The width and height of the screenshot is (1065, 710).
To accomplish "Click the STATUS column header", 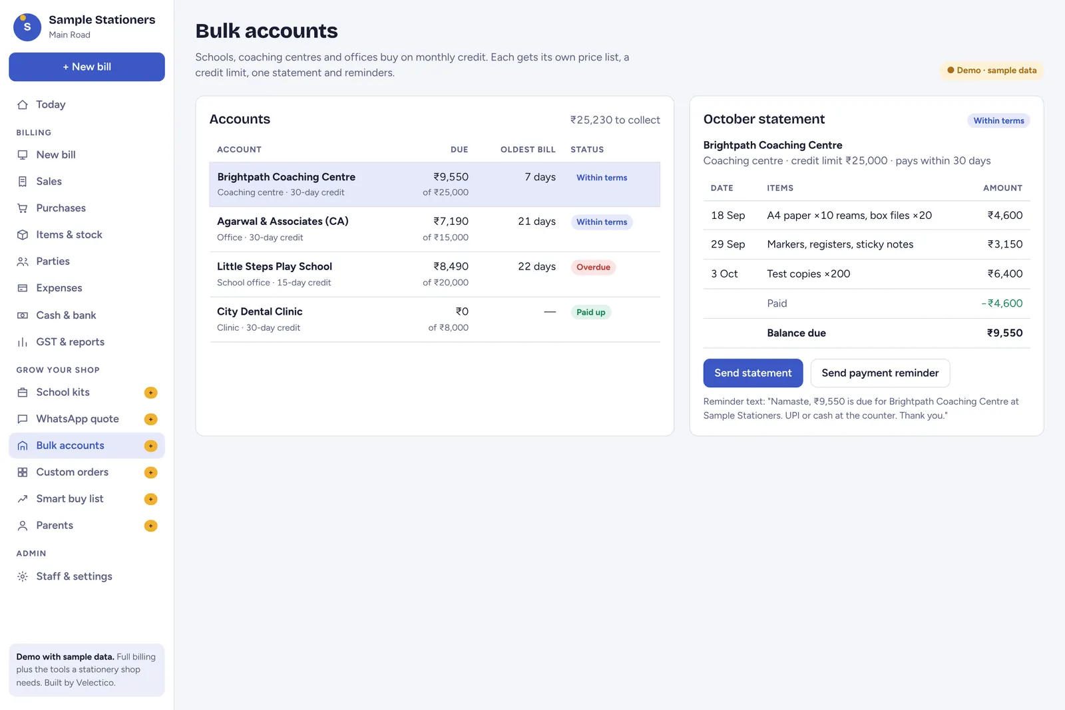I will (587, 150).
